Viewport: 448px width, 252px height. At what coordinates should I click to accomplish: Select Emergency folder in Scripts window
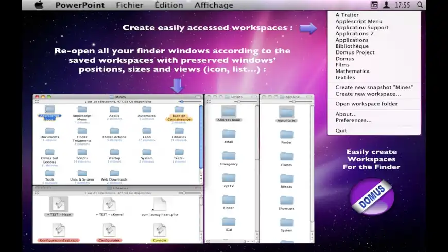[229, 158]
